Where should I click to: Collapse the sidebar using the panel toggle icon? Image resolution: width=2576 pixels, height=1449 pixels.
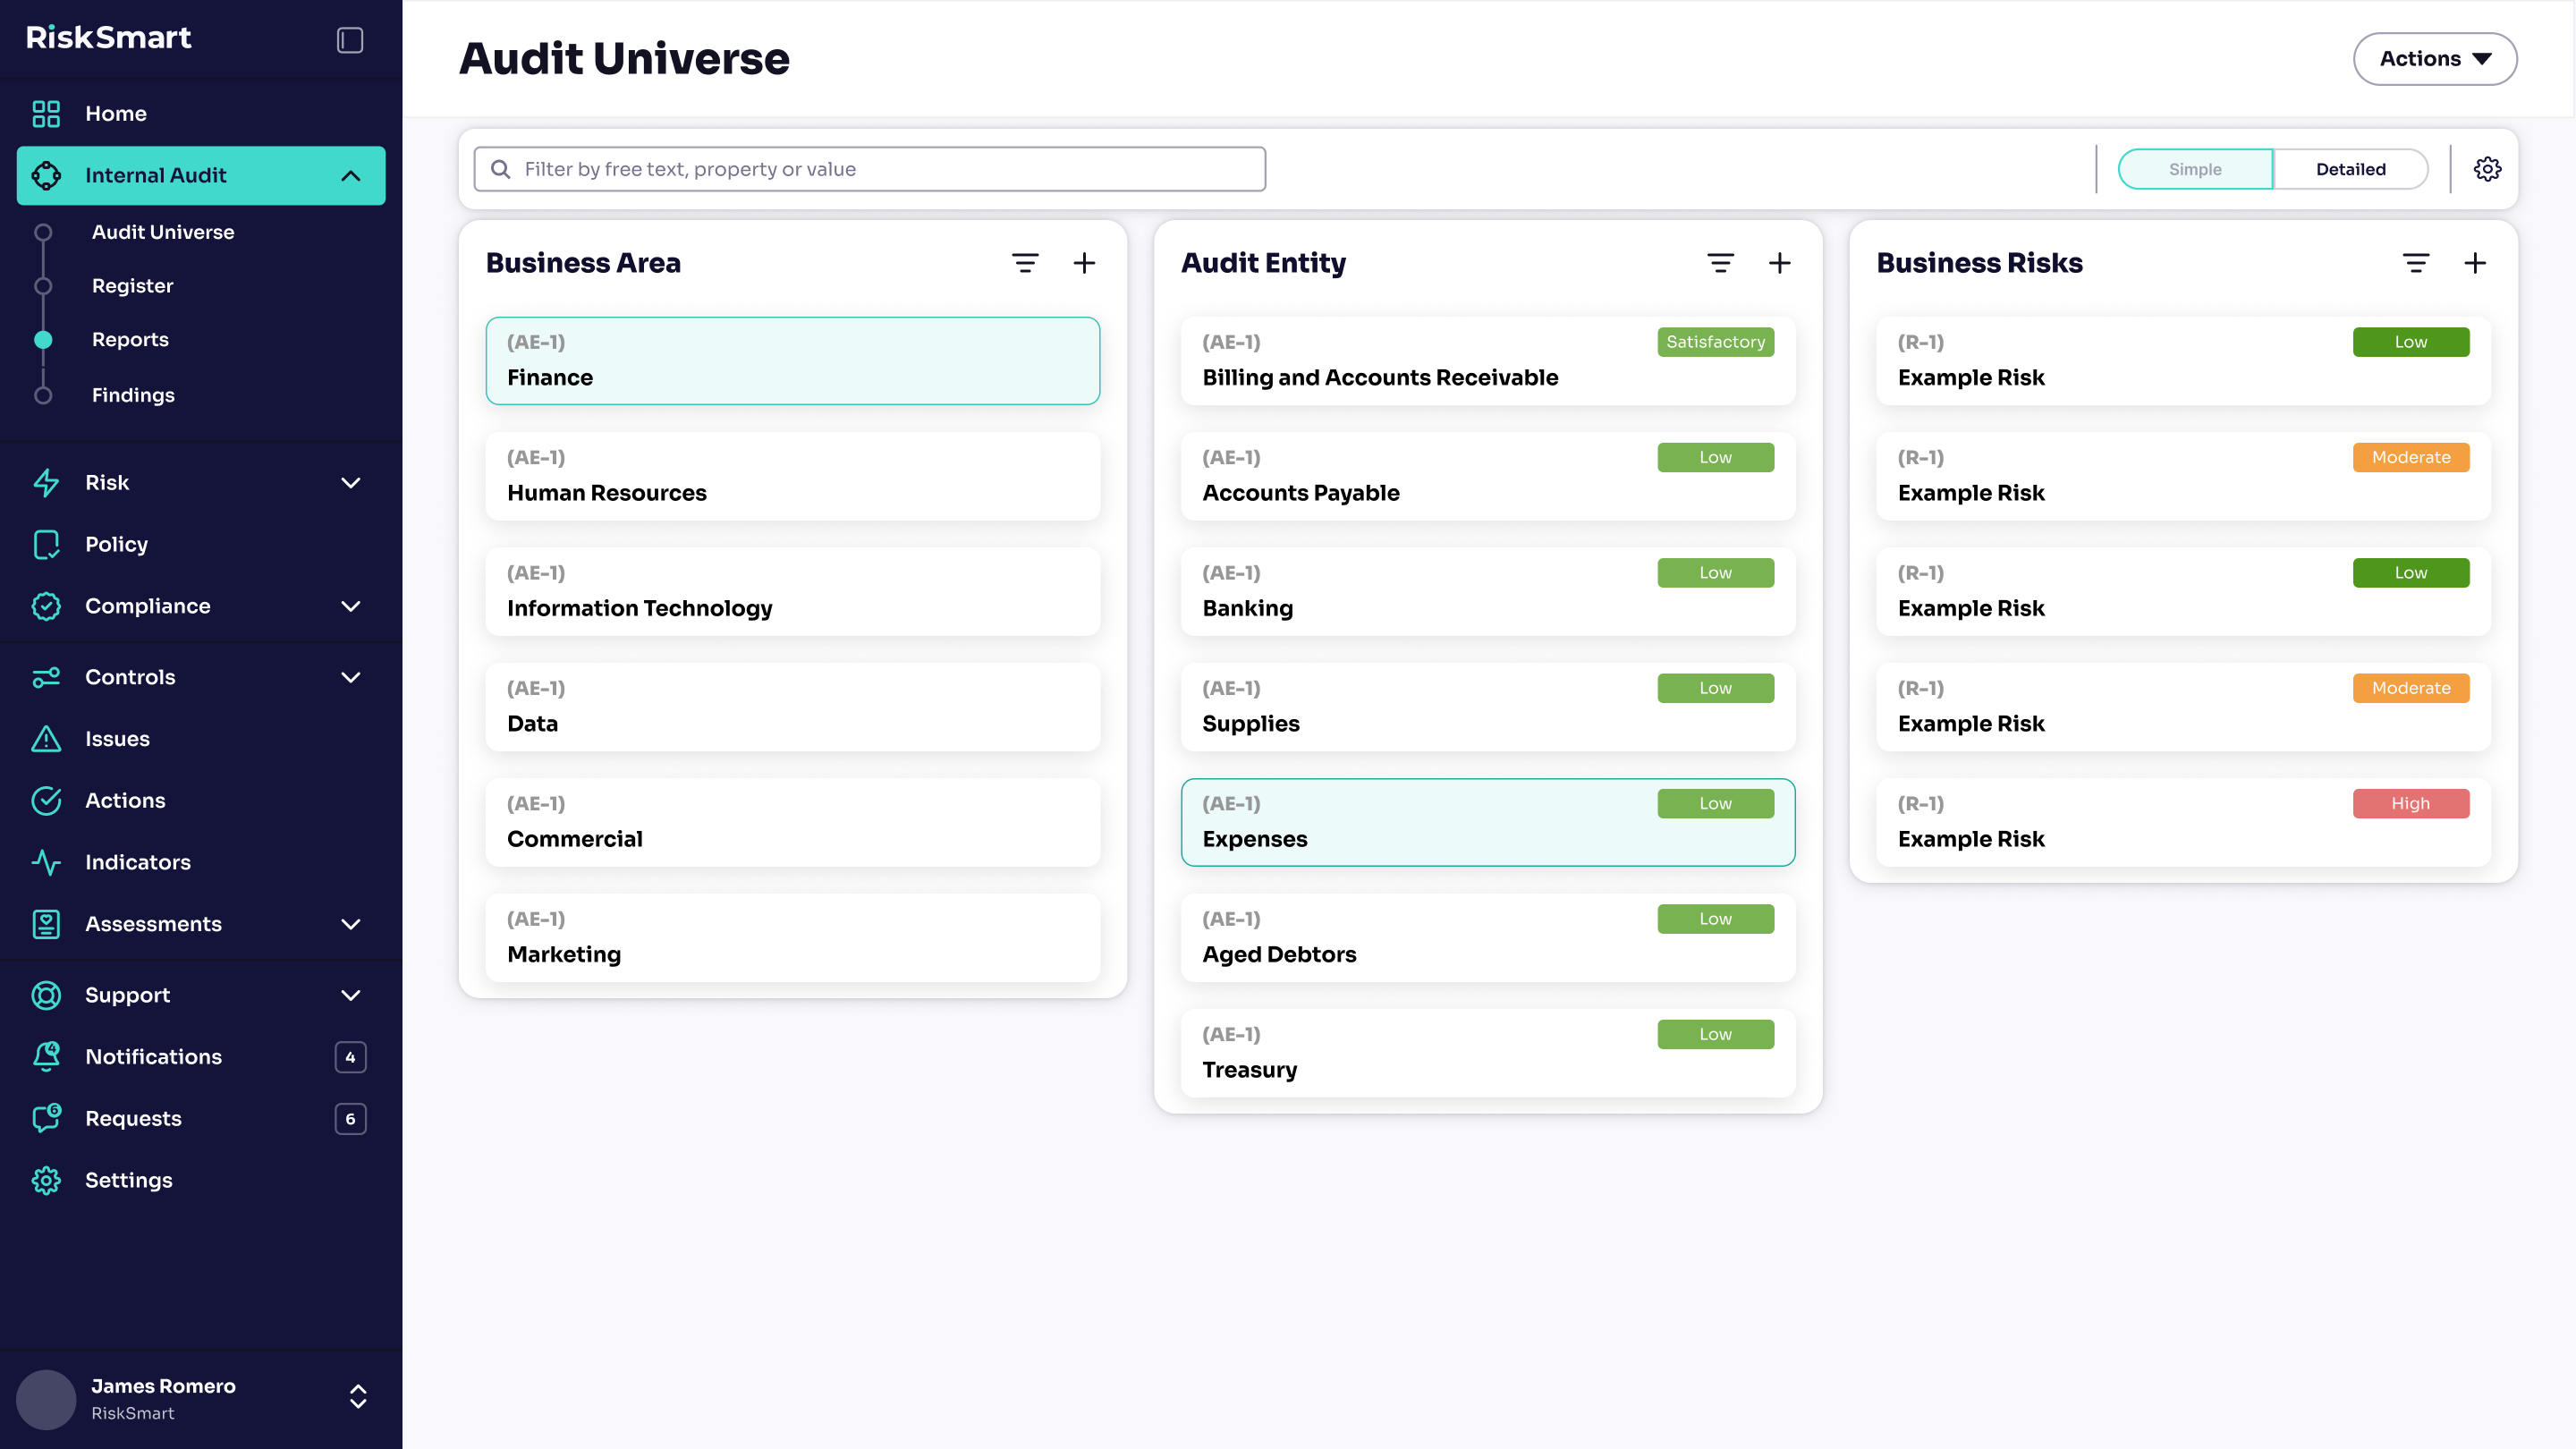pyautogui.click(x=348, y=38)
